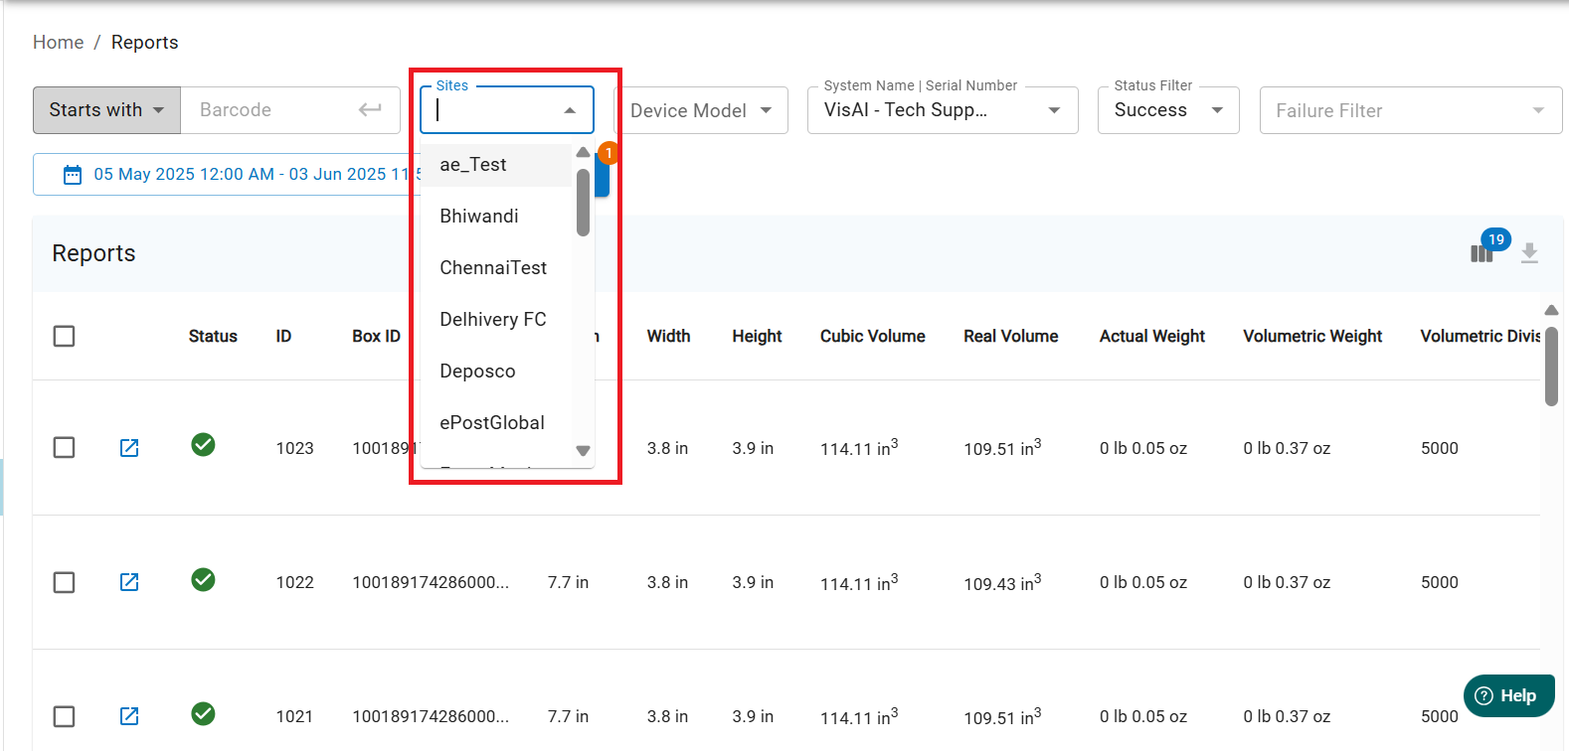Tick the checkbox for report 1021

(x=65, y=716)
